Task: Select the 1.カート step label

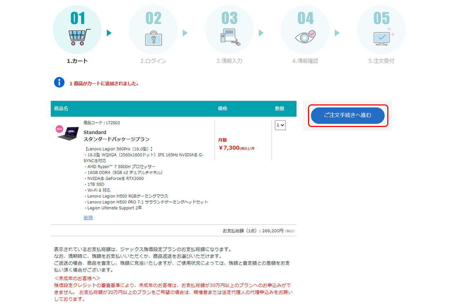Action: [x=77, y=61]
